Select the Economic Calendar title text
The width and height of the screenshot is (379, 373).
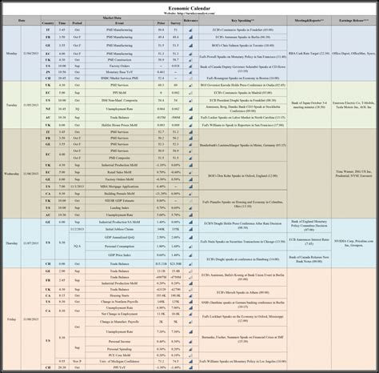(x=189, y=8)
